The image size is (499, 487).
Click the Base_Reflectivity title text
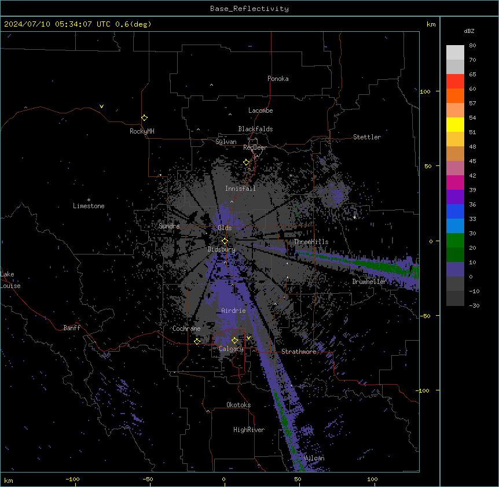pyautogui.click(x=249, y=9)
